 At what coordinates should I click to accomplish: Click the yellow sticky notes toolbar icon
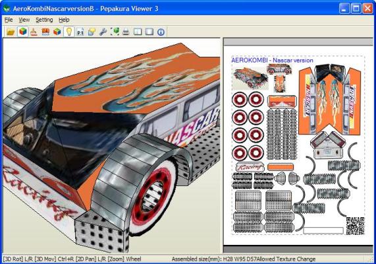point(92,32)
